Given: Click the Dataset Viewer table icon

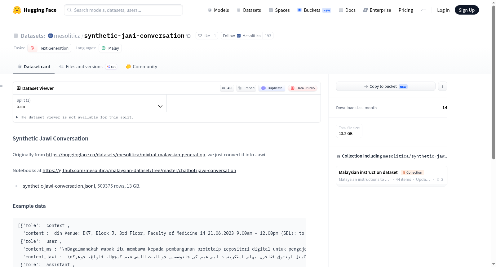Looking at the screenshot, I should (x=19, y=88).
